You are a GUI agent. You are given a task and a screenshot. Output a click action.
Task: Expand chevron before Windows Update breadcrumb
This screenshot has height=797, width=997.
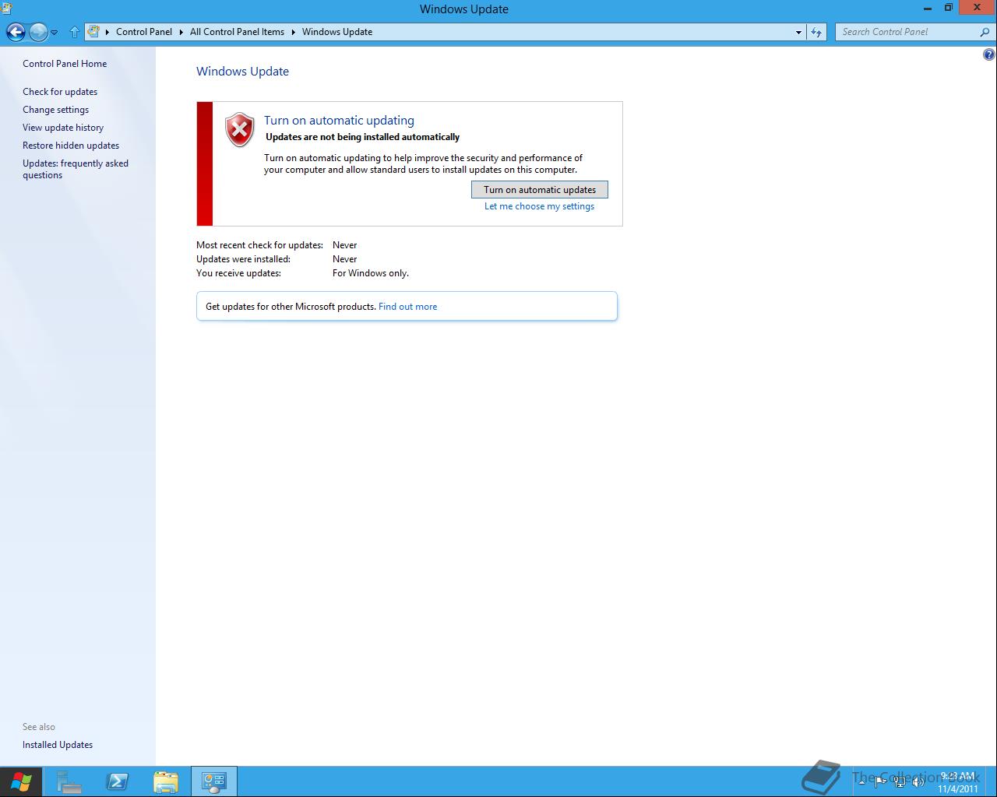(294, 32)
